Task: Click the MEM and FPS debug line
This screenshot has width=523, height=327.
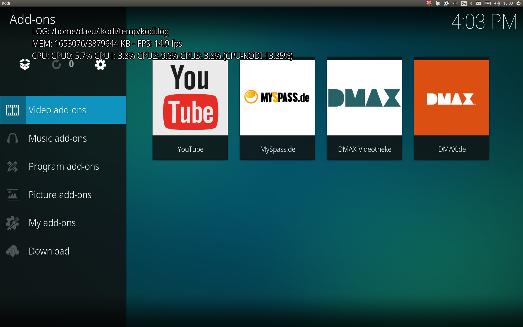Action: [107, 44]
